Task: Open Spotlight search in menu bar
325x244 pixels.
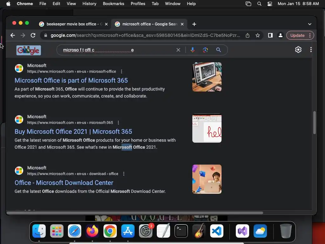Action: pos(259,4)
